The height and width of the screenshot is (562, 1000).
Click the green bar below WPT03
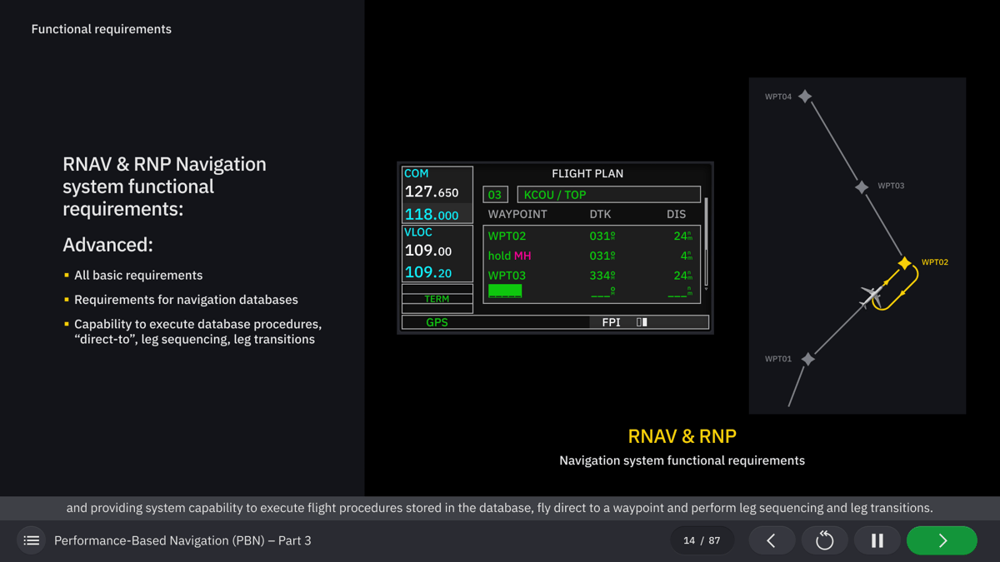(x=507, y=291)
